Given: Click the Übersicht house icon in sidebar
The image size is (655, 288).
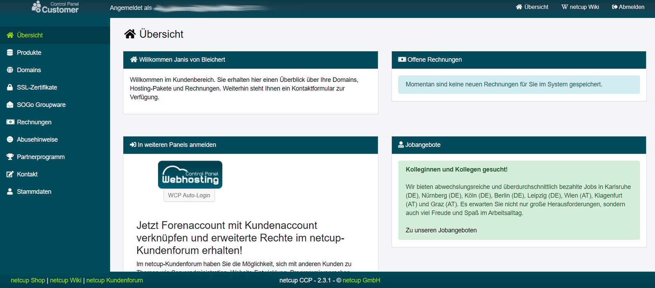Looking at the screenshot, I should point(10,35).
